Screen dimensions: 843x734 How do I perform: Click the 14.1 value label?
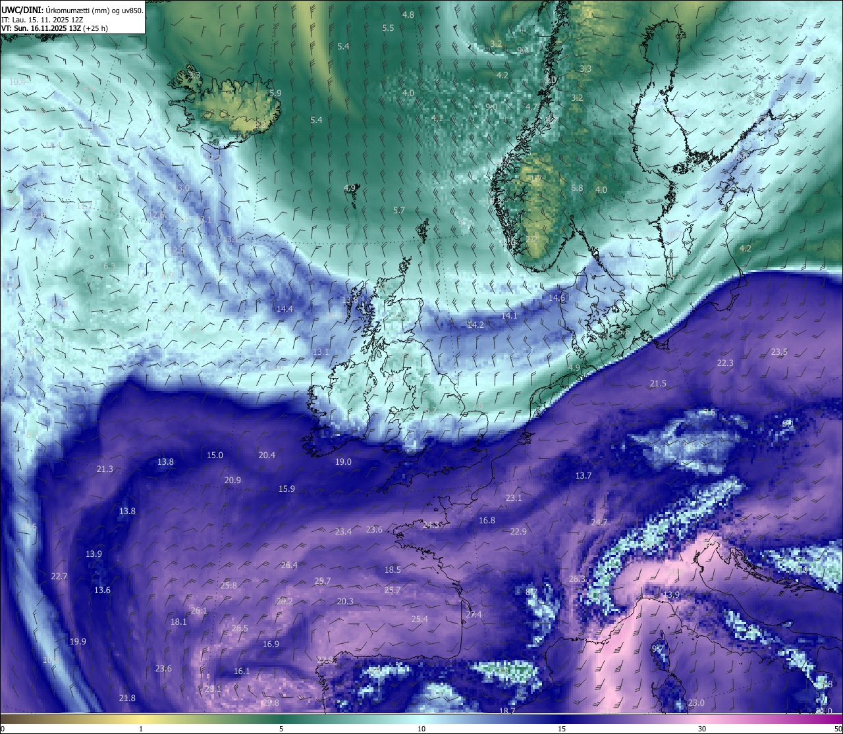pyautogui.click(x=509, y=316)
